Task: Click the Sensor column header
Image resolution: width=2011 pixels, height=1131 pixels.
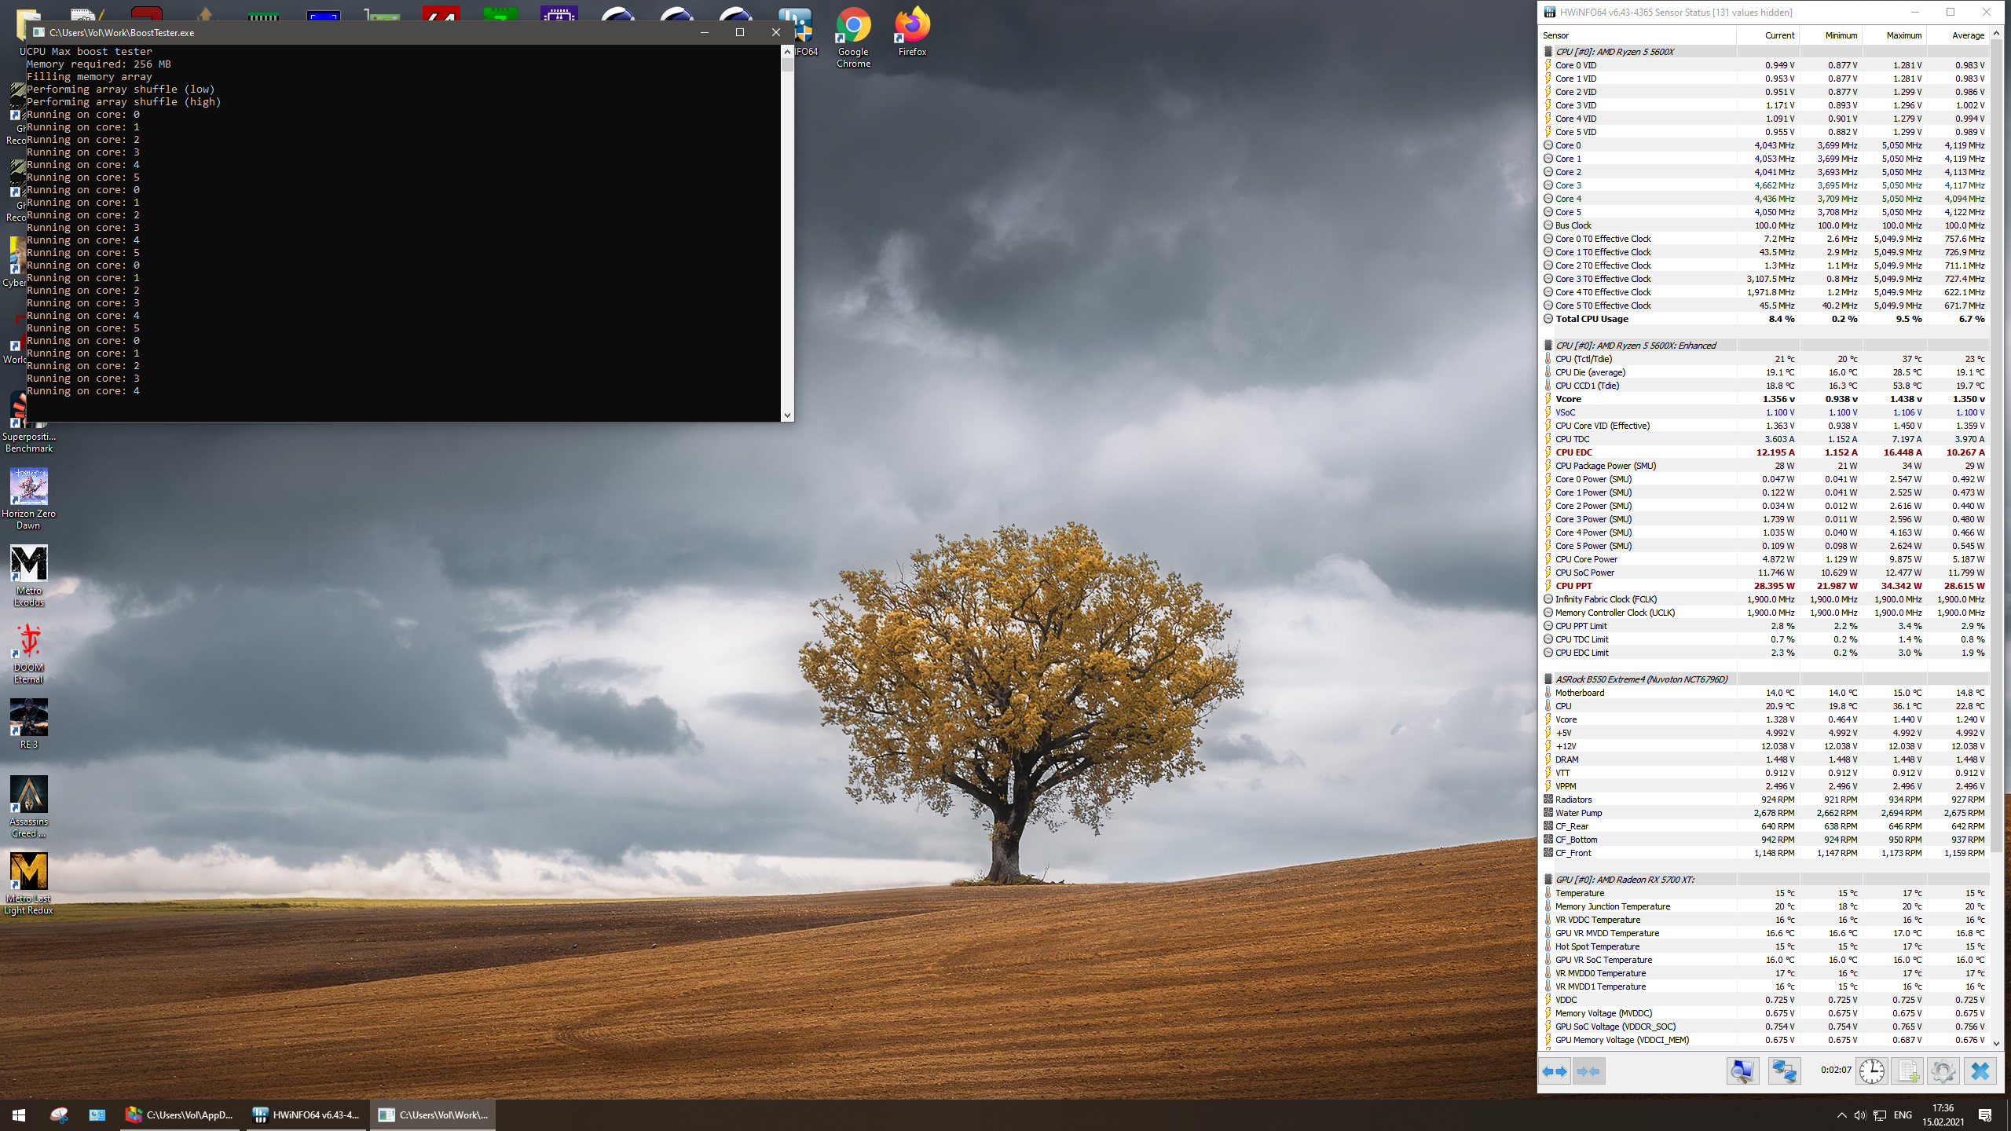Action: click(x=1556, y=35)
